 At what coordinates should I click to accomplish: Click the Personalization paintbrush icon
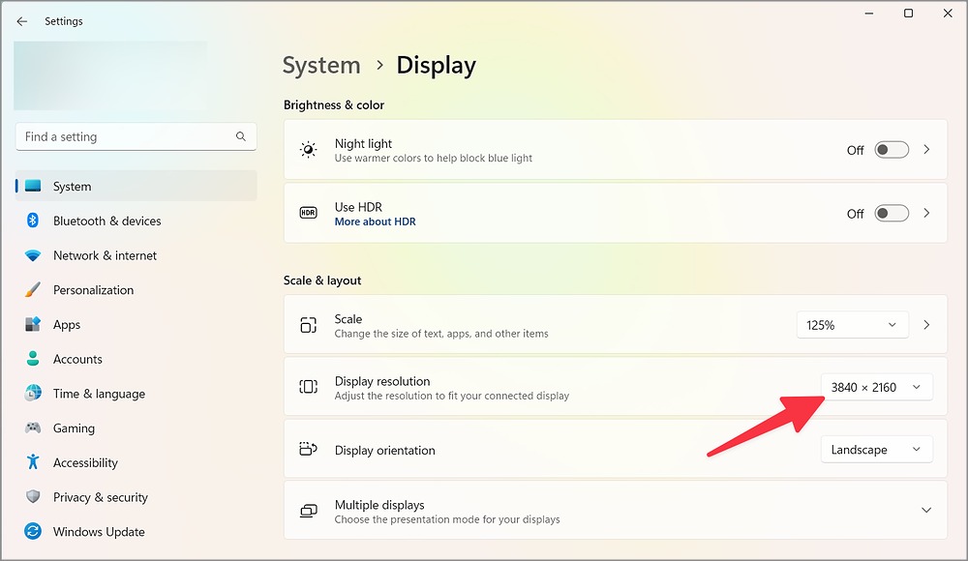coord(33,289)
